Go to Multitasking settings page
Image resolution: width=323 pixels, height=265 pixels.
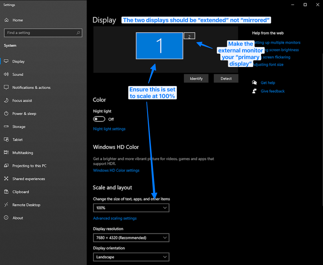(23, 153)
